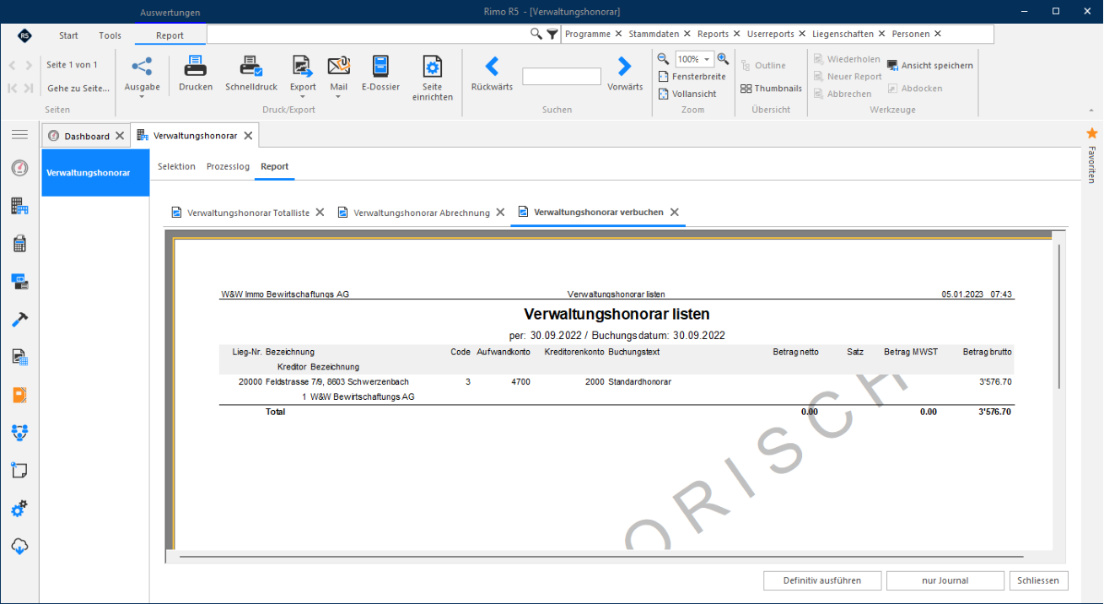The height and width of the screenshot is (604, 1104).
Task: Search Vorwärts with the right arrow
Action: (x=624, y=67)
